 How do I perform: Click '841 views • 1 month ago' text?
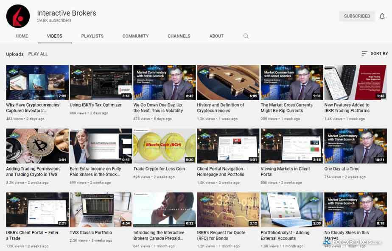click(x=154, y=246)
